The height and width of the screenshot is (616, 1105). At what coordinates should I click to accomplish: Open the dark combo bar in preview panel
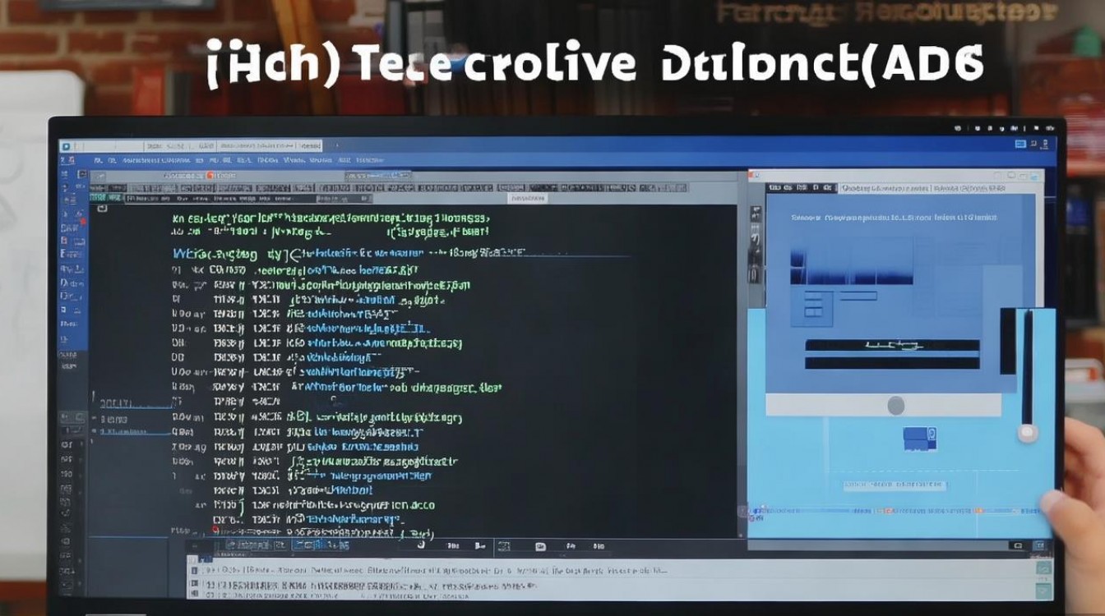pos(892,346)
